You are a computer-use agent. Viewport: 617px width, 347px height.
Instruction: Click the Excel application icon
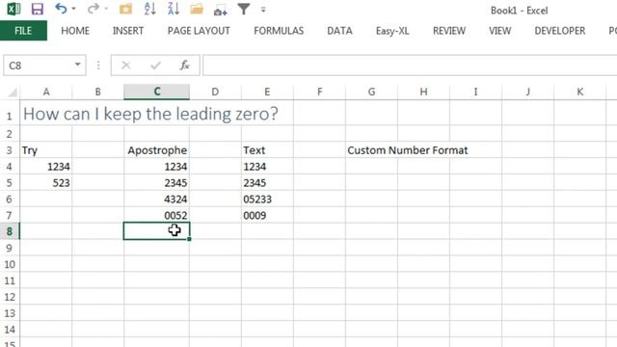point(13,9)
